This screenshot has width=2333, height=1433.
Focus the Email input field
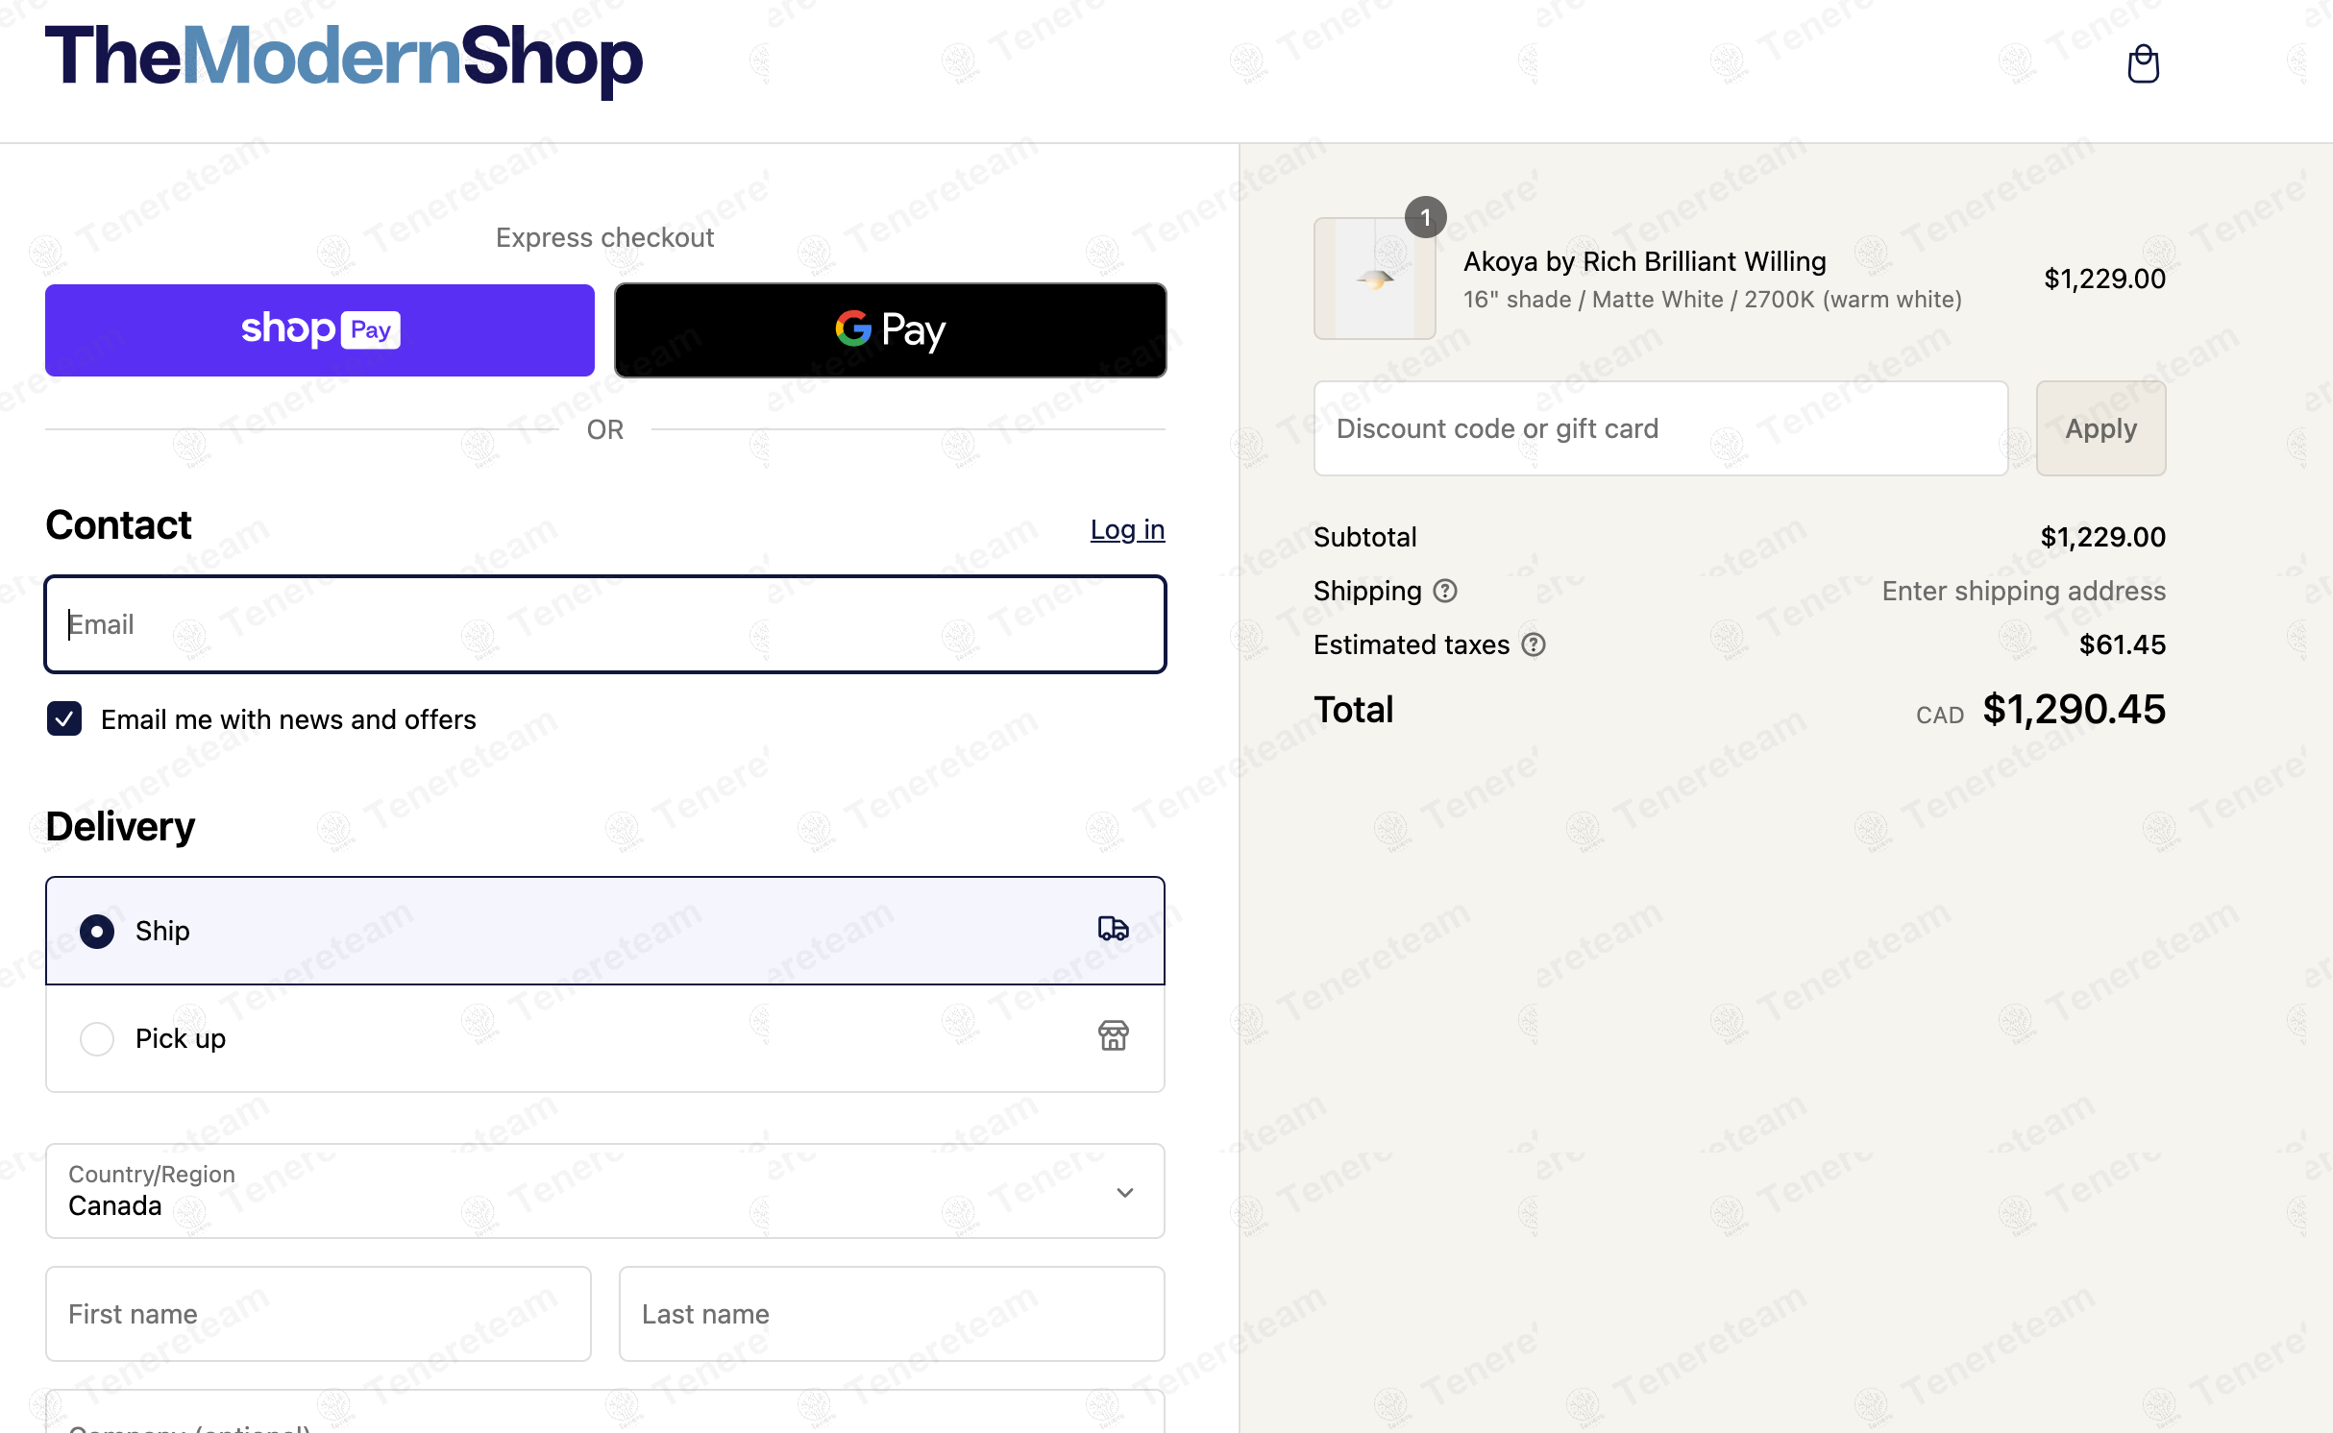(604, 624)
